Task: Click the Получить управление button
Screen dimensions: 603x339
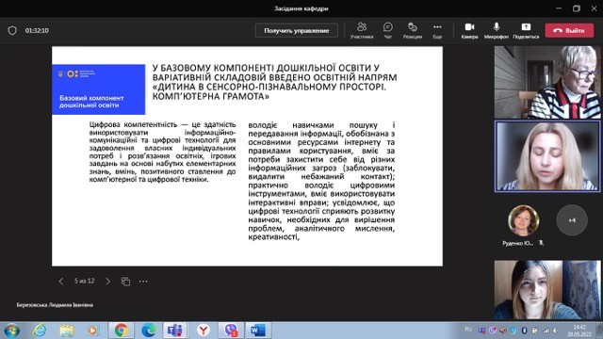Action: (297, 30)
